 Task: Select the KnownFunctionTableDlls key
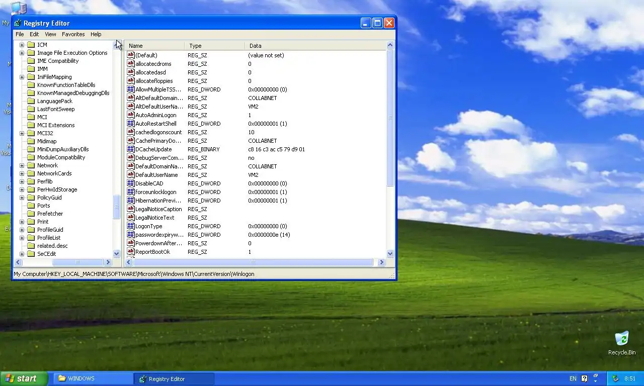[66, 85]
